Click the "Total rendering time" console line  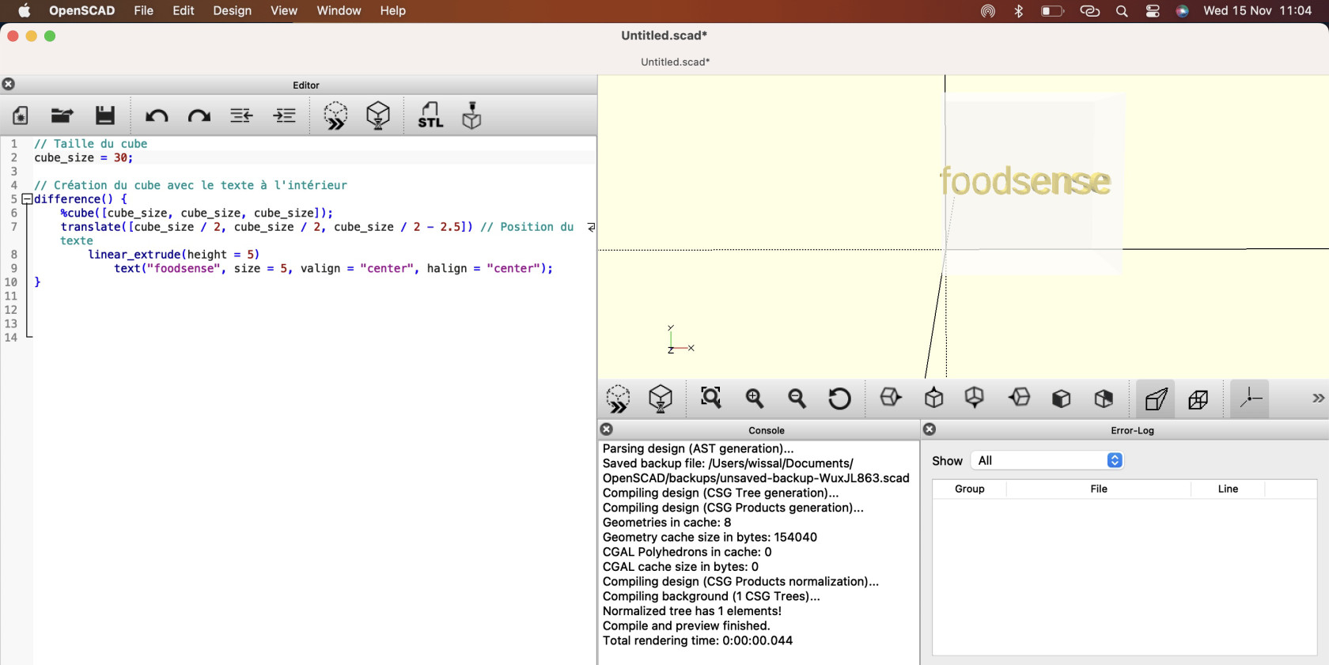(697, 640)
